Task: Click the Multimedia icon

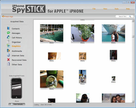Action: (x=8, y=51)
